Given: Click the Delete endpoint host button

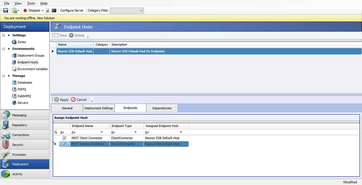Looking at the screenshot, I should click(77, 35).
